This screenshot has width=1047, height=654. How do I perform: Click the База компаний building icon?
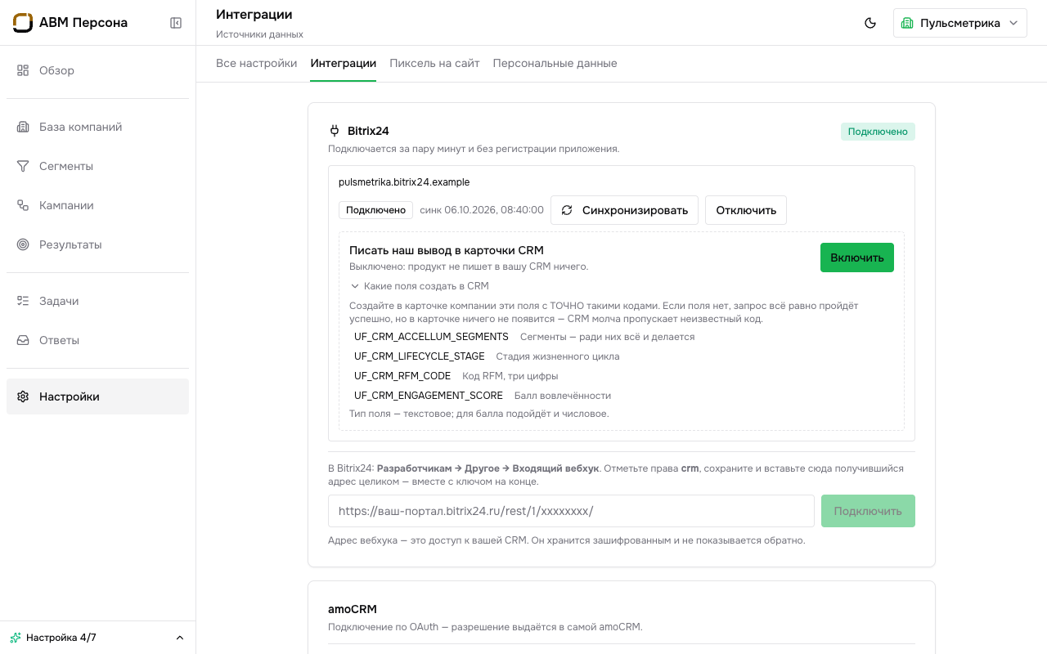[23, 127]
